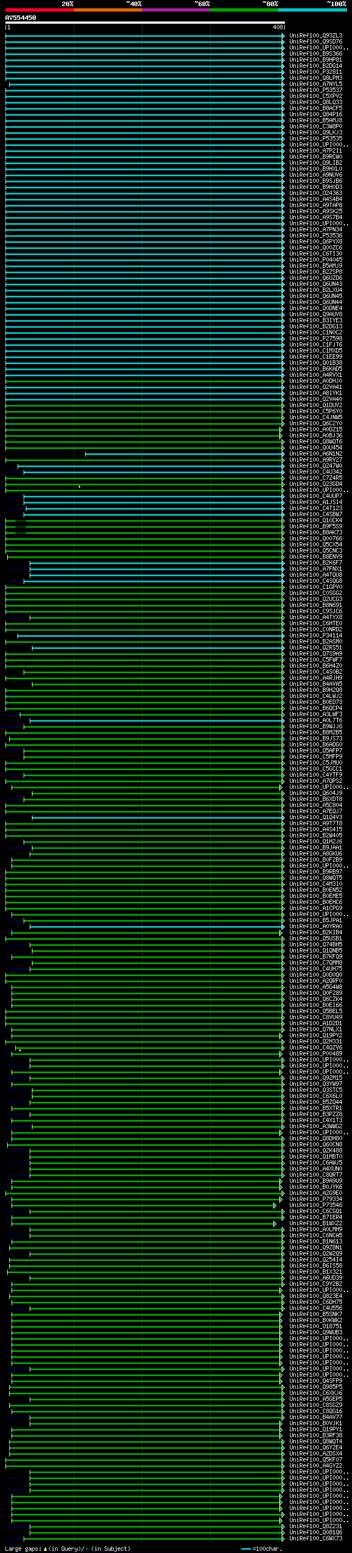Select the UniRef100_P34114 label
The image size is (352, 1553).
point(315,635)
